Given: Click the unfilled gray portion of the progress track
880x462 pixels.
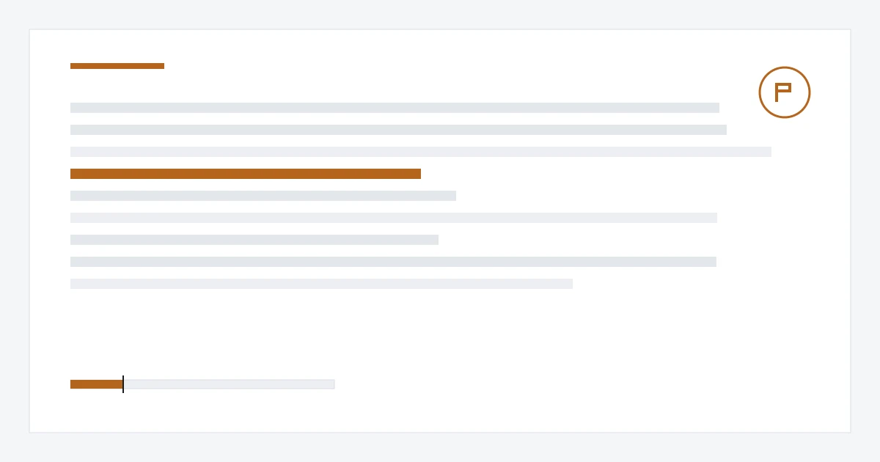Looking at the screenshot, I should pyautogui.click(x=229, y=384).
